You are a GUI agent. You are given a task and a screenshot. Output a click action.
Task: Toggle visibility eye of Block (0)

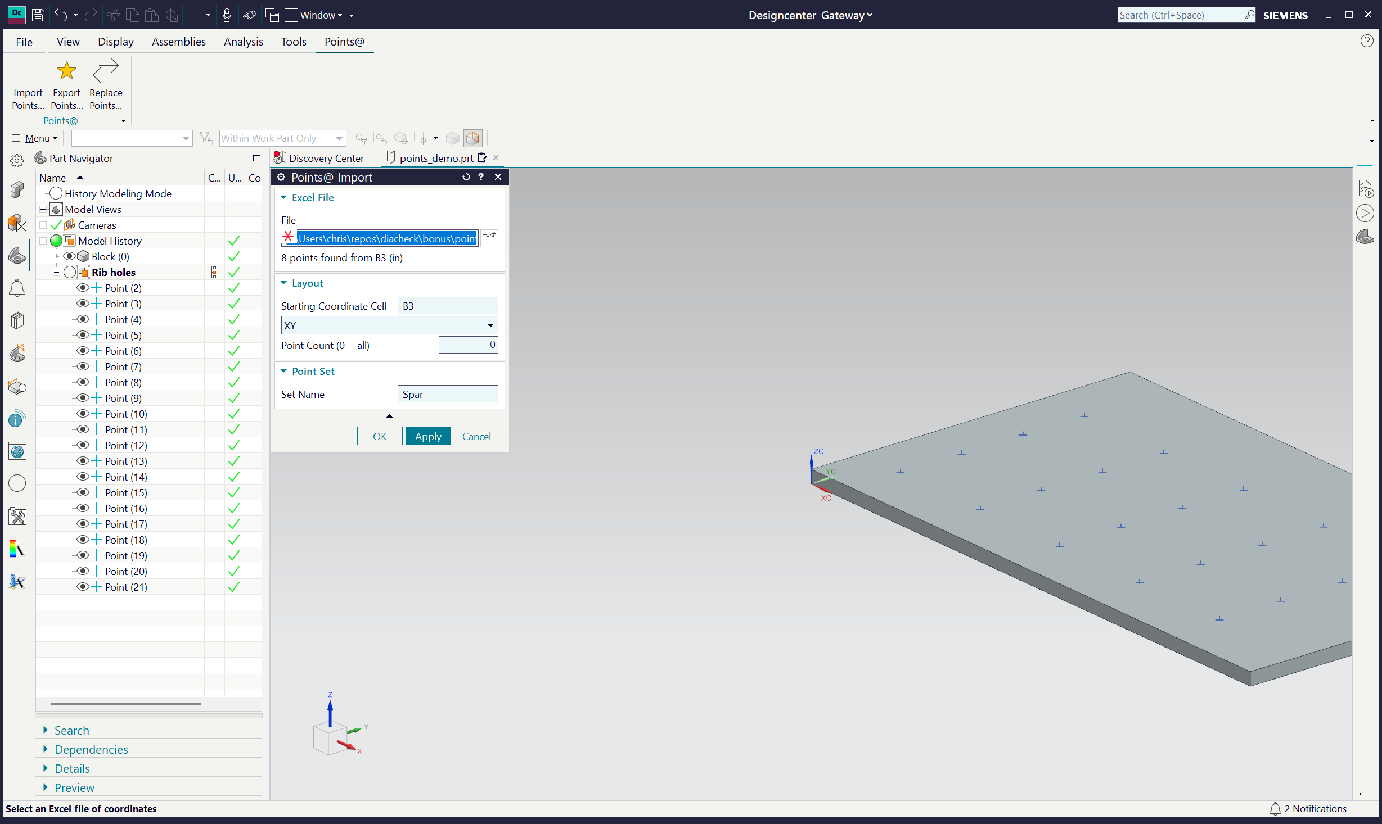point(70,256)
